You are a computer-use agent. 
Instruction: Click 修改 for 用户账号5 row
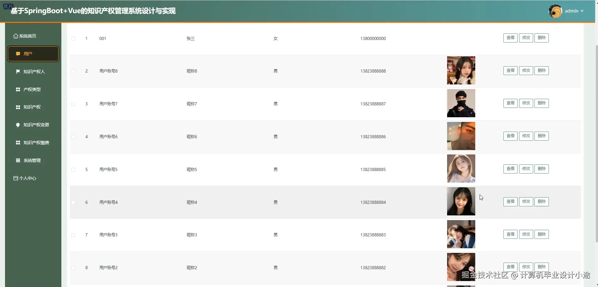[x=526, y=169]
